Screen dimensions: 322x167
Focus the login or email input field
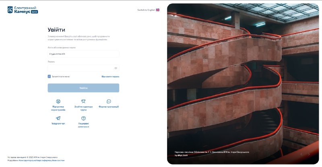(x=83, y=54)
